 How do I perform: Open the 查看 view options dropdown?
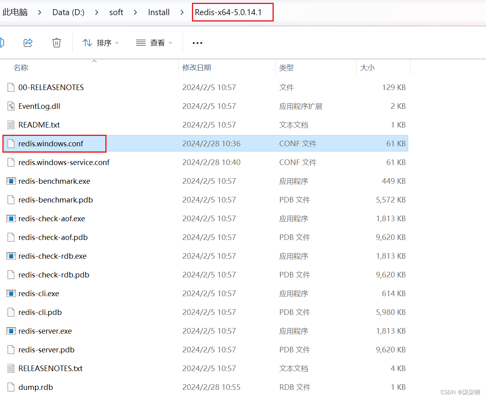click(154, 43)
